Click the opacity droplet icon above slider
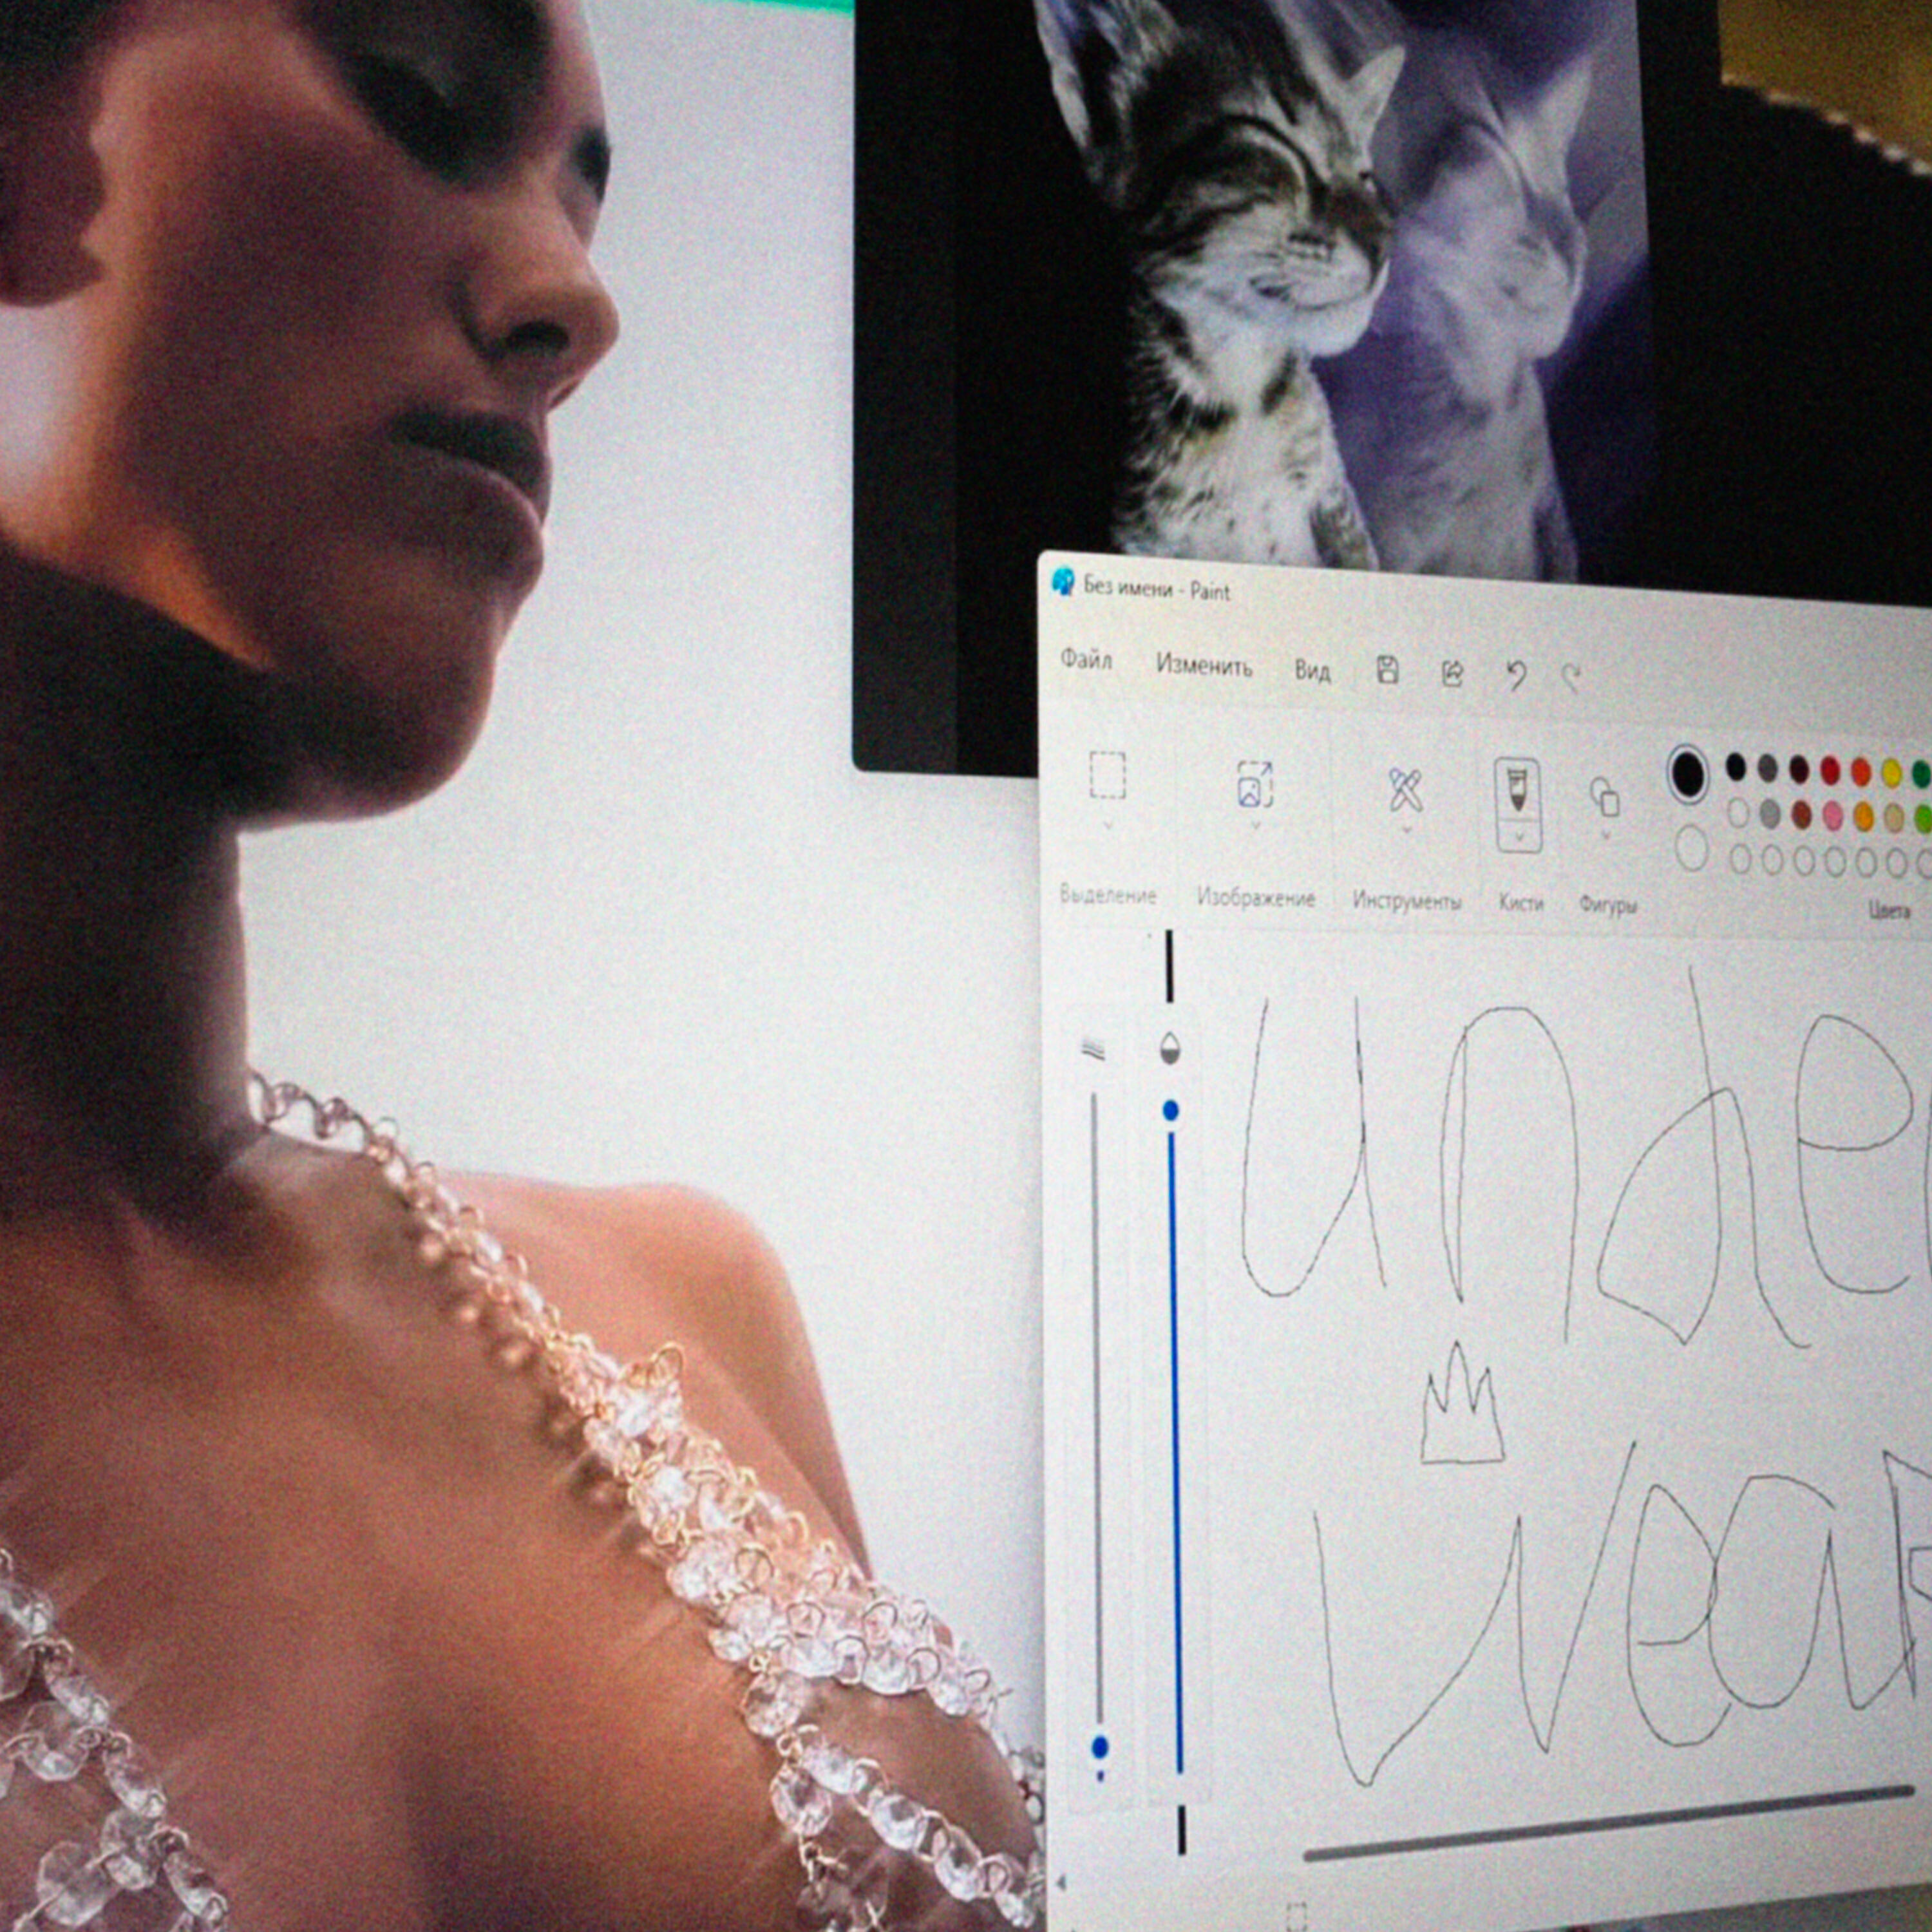 point(1169,1049)
